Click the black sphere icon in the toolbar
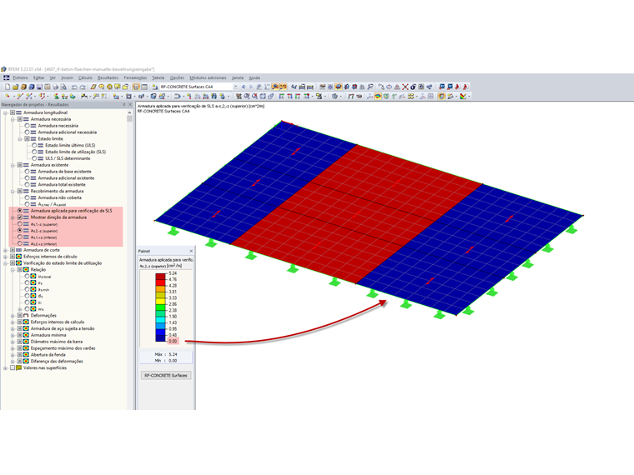 click(413, 87)
